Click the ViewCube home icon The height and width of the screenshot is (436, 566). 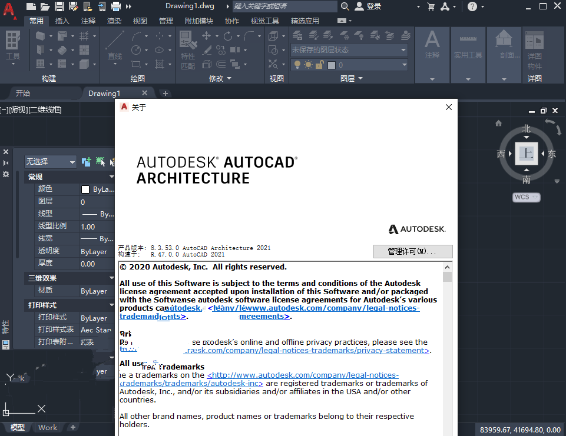click(498, 124)
